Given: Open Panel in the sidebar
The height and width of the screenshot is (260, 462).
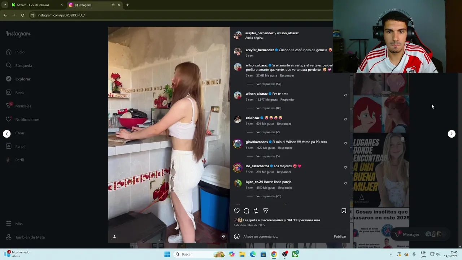Looking at the screenshot, I should pos(15,146).
